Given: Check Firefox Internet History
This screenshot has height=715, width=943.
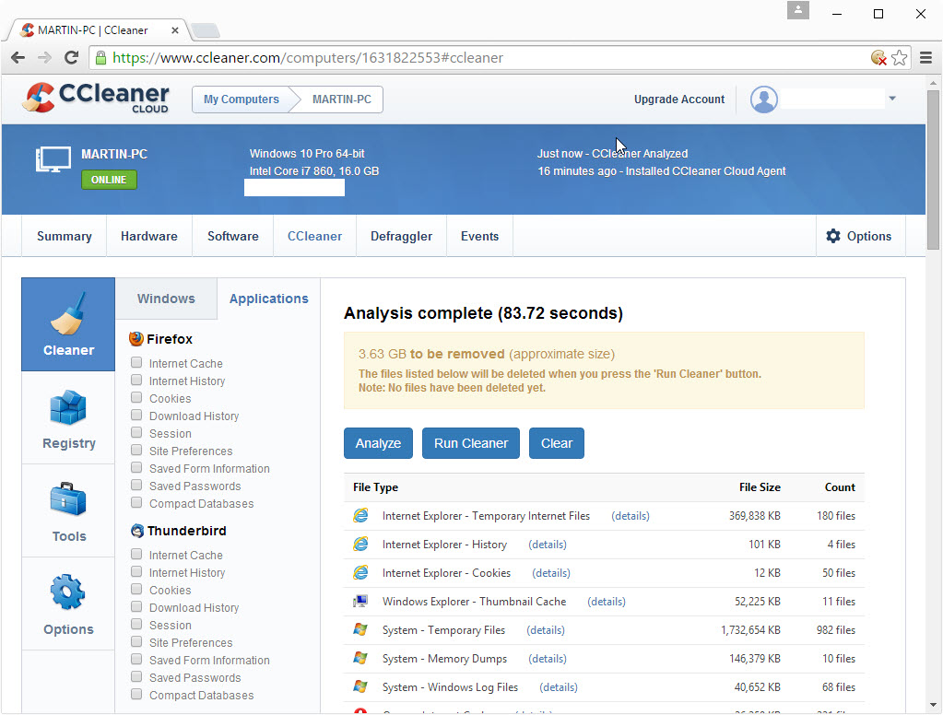Looking at the screenshot, I should (x=136, y=380).
